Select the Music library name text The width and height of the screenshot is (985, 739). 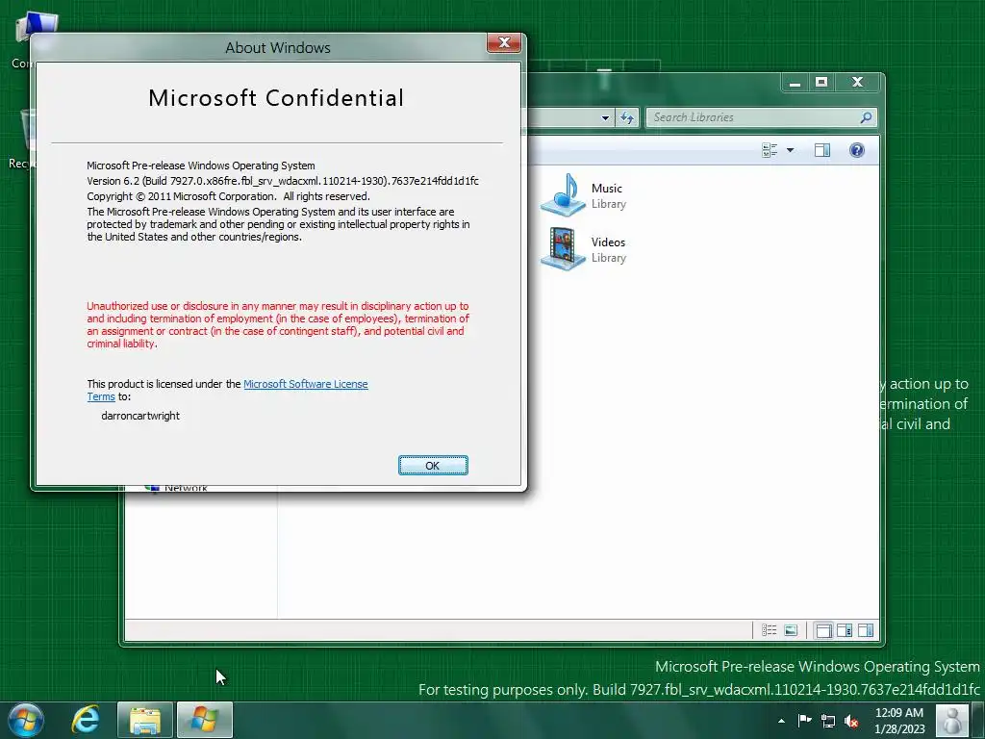[x=607, y=189]
